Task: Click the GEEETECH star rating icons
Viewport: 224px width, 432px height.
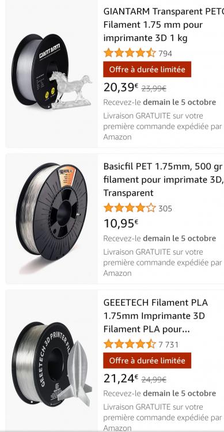Action: (x=130, y=344)
